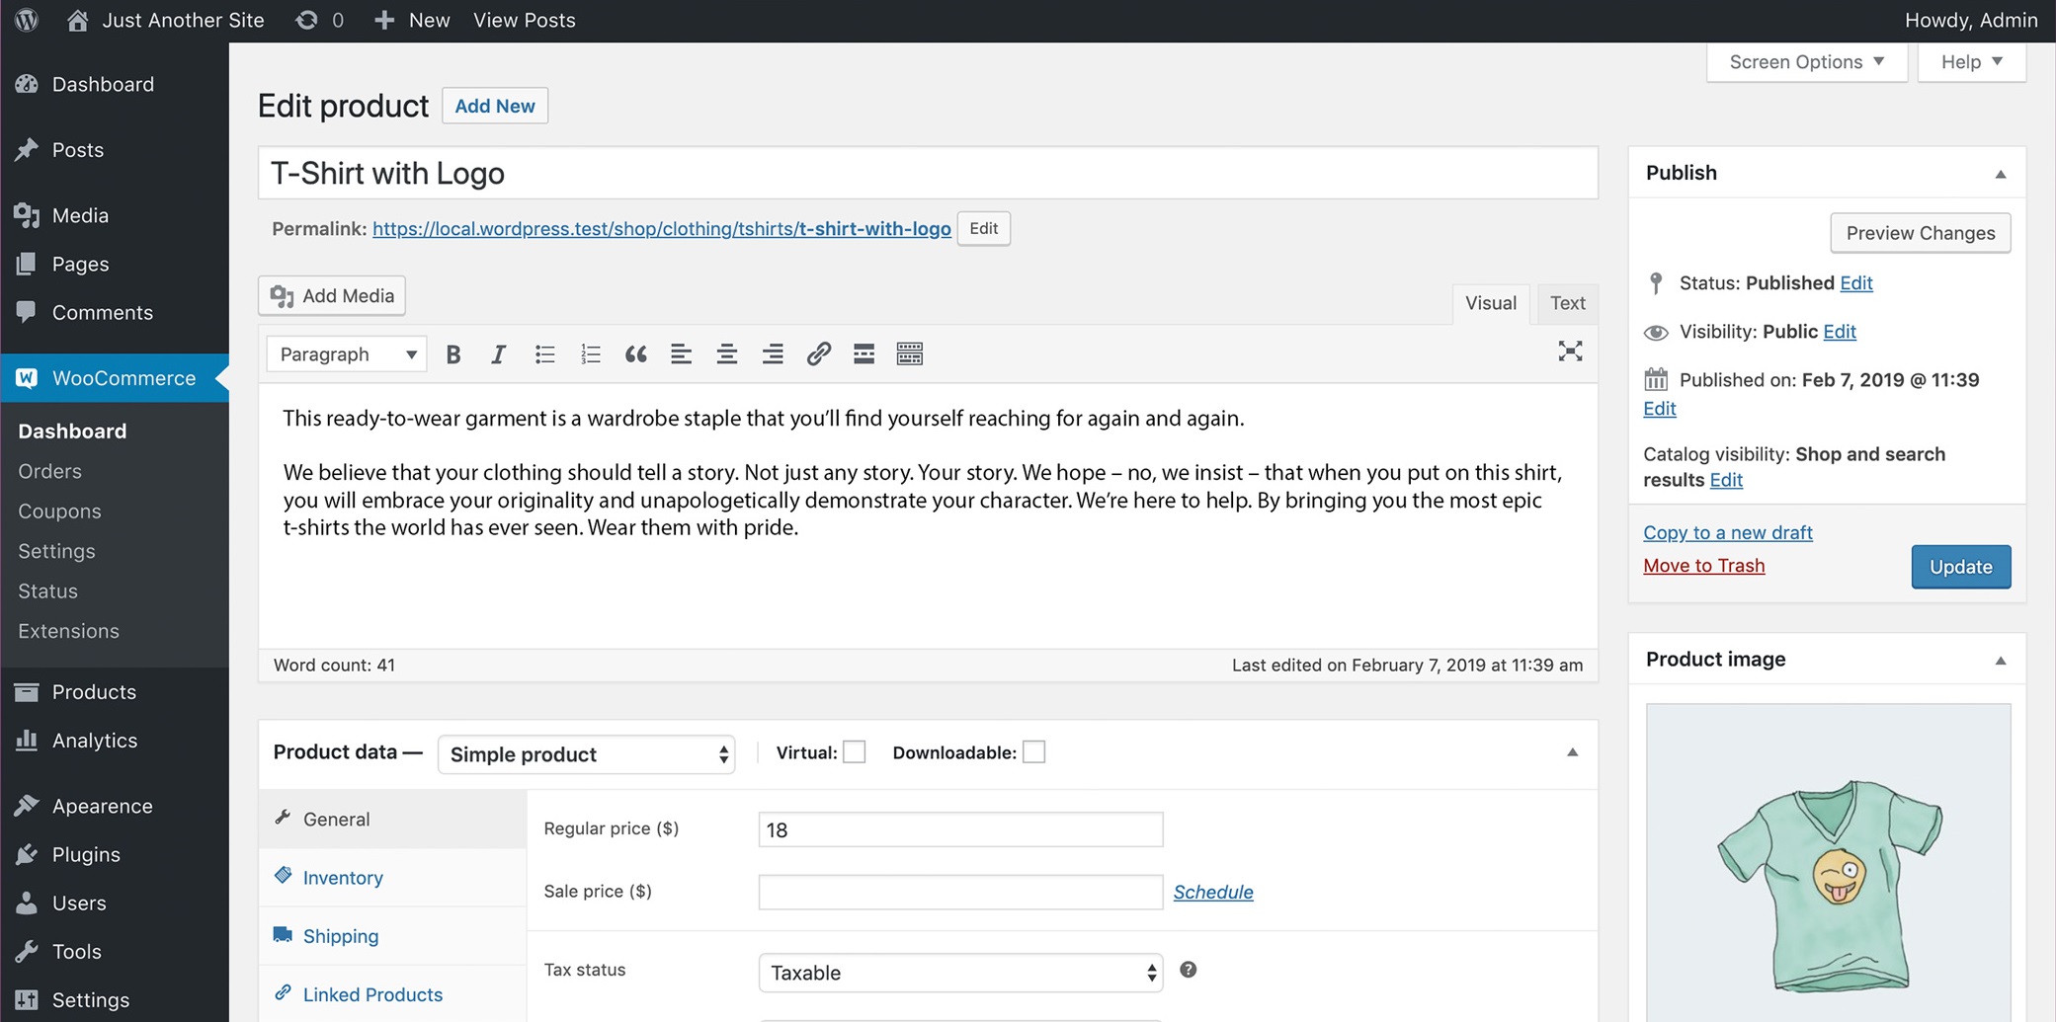
Task: Click the Regular price input field
Action: [960, 829]
